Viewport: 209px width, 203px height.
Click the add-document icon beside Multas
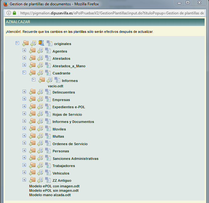click(40, 136)
